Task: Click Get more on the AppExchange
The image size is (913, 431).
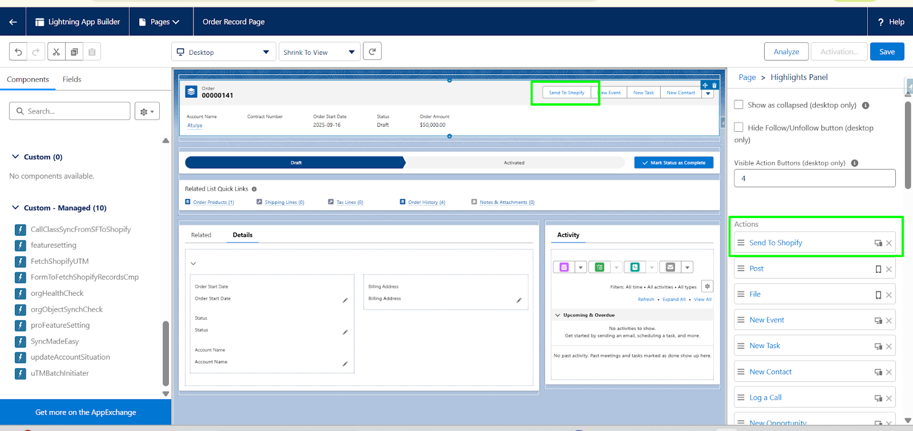Action: point(86,412)
